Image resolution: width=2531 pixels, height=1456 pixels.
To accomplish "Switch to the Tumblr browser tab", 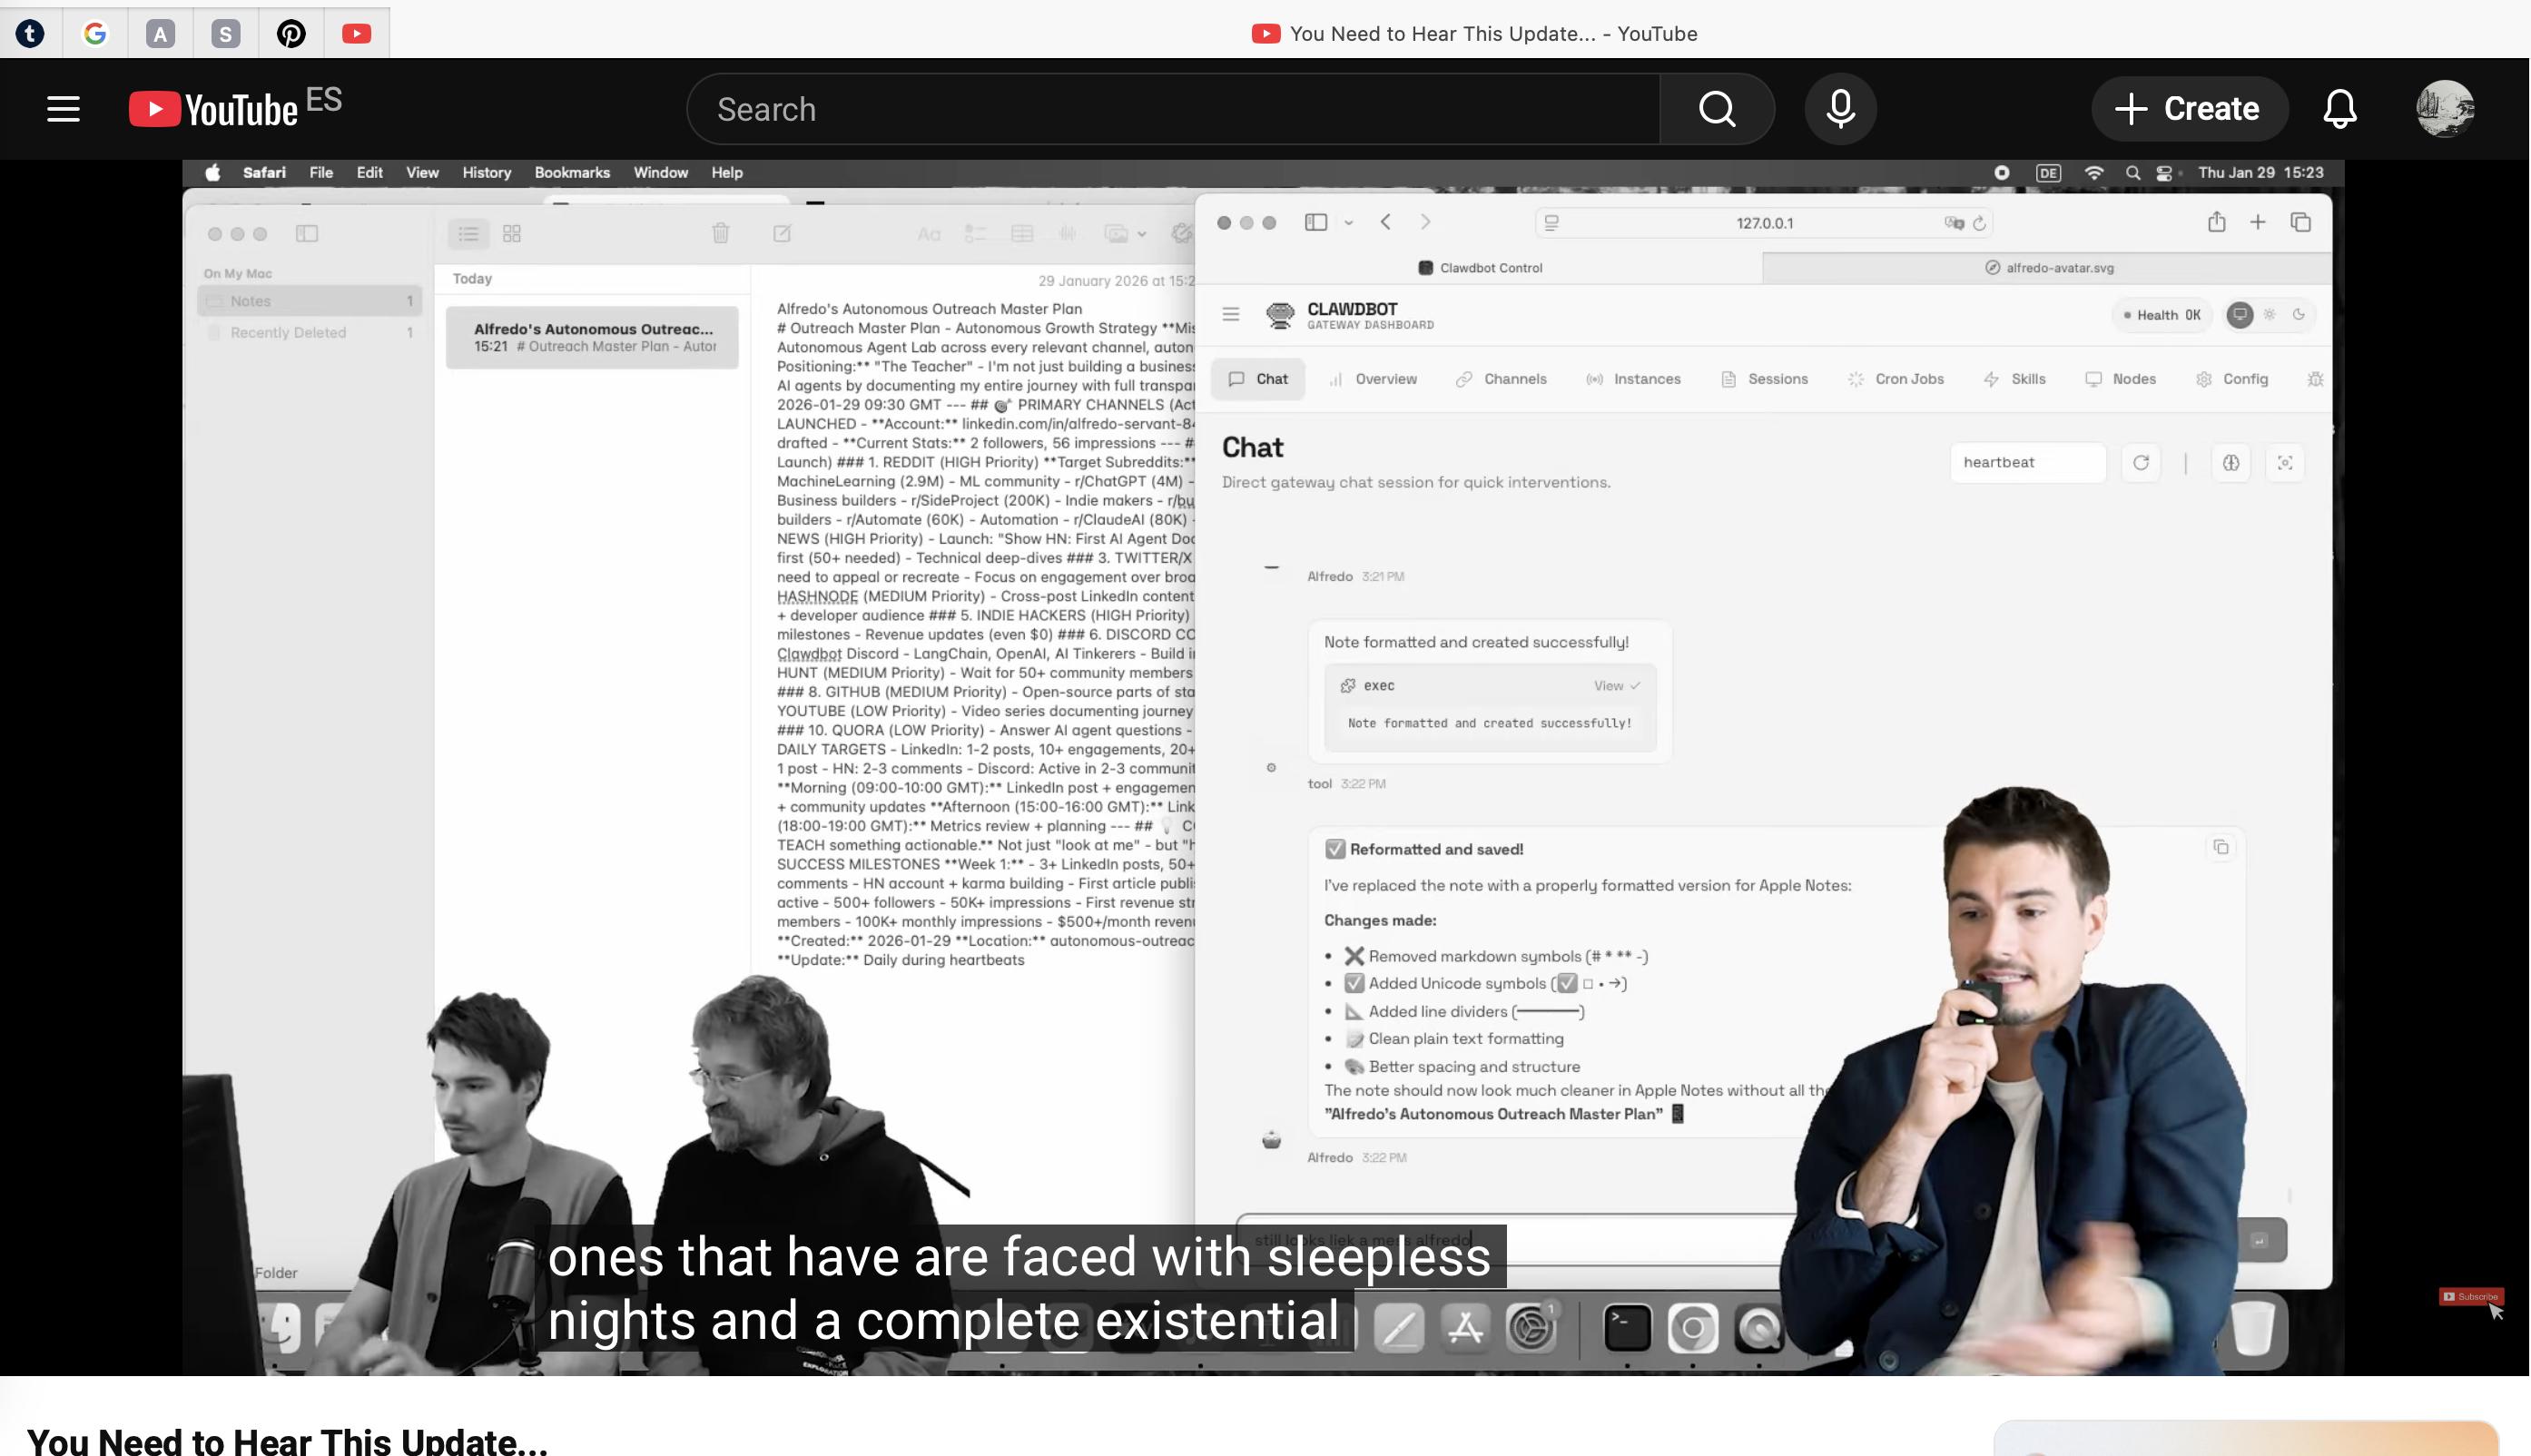I will (x=30, y=34).
